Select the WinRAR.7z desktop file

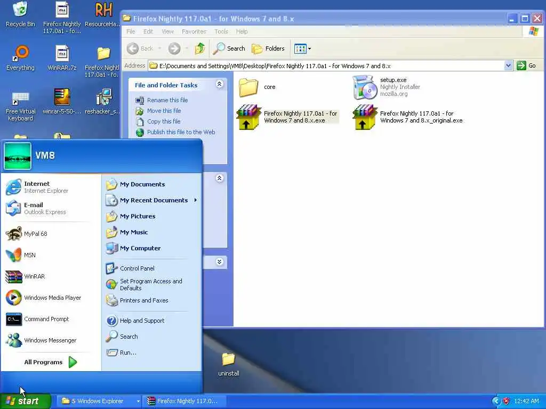click(x=62, y=58)
